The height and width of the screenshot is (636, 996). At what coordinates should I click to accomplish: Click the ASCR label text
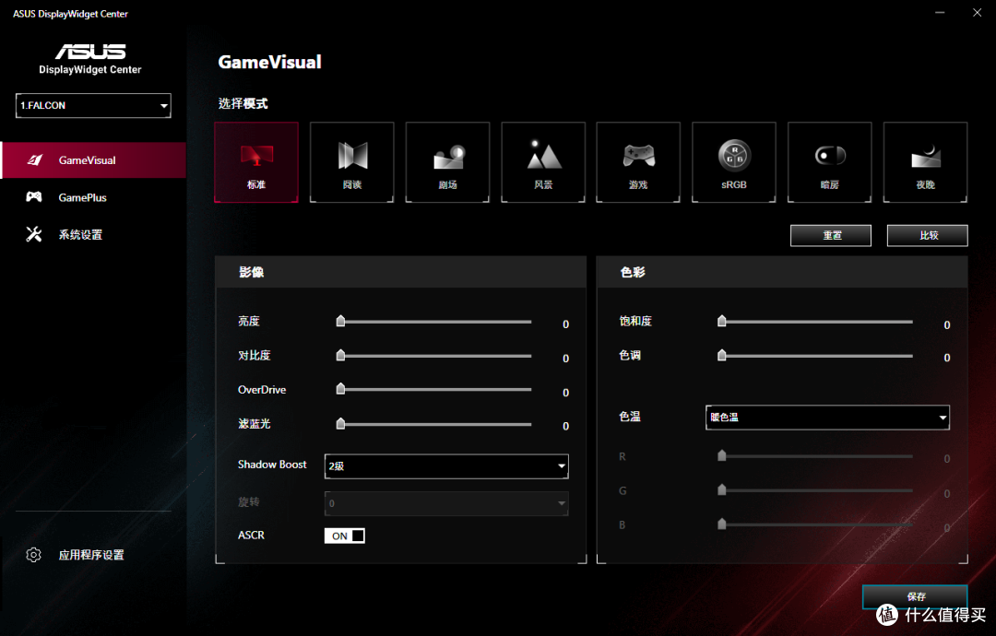[x=251, y=536]
